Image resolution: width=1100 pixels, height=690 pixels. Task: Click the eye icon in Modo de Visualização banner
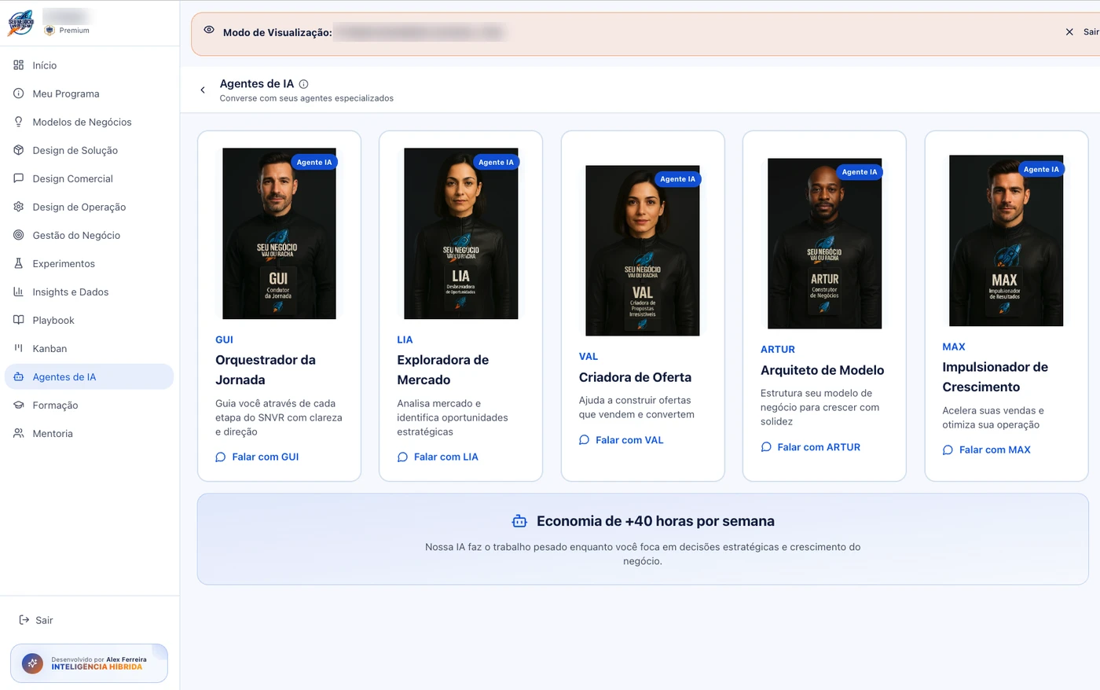tap(209, 30)
